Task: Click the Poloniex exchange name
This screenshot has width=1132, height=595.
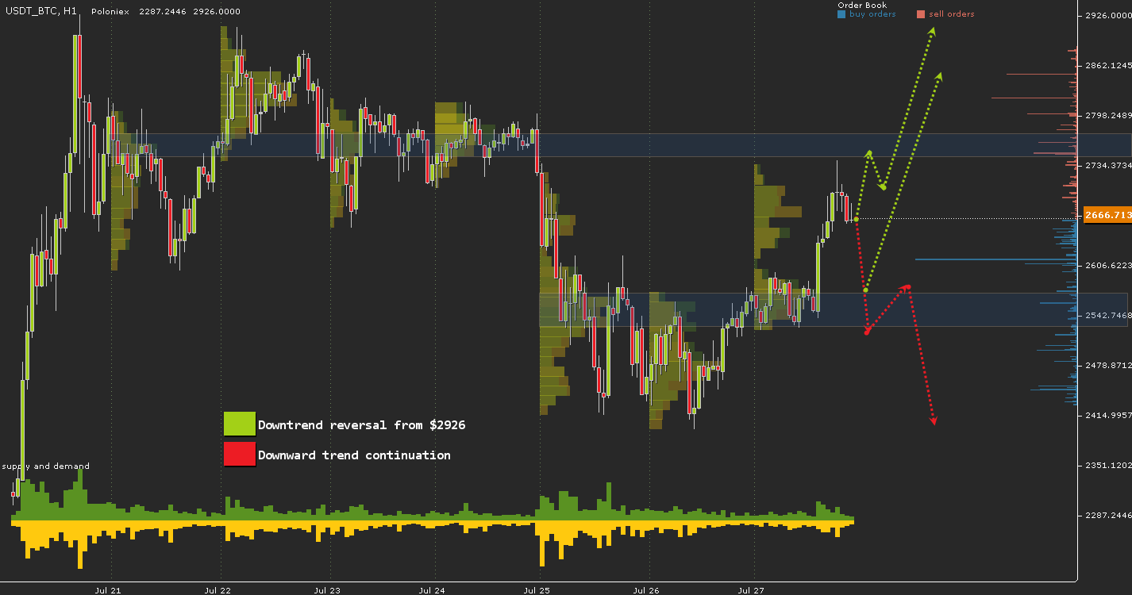Action: point(111,12)
